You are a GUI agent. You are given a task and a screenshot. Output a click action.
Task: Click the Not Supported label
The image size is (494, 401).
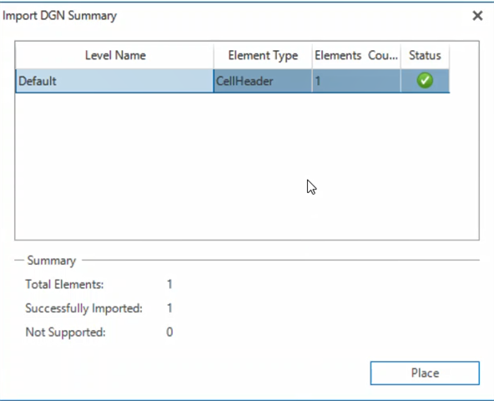[65, 332]
